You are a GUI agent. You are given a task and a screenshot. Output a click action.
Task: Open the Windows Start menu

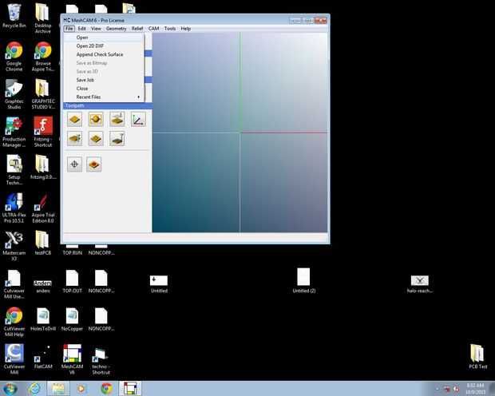pos(10,389)
